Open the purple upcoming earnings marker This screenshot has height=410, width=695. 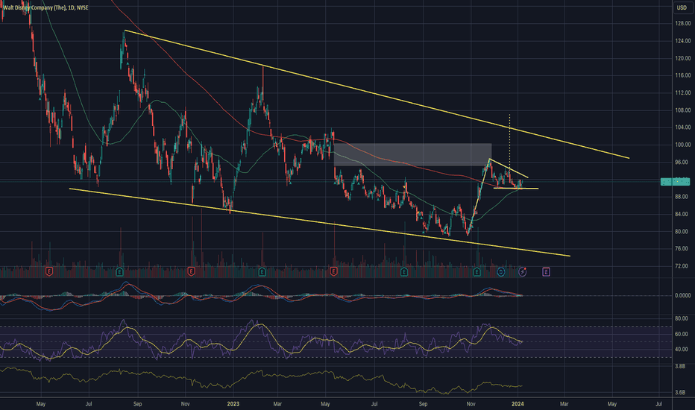pos(546,271)
